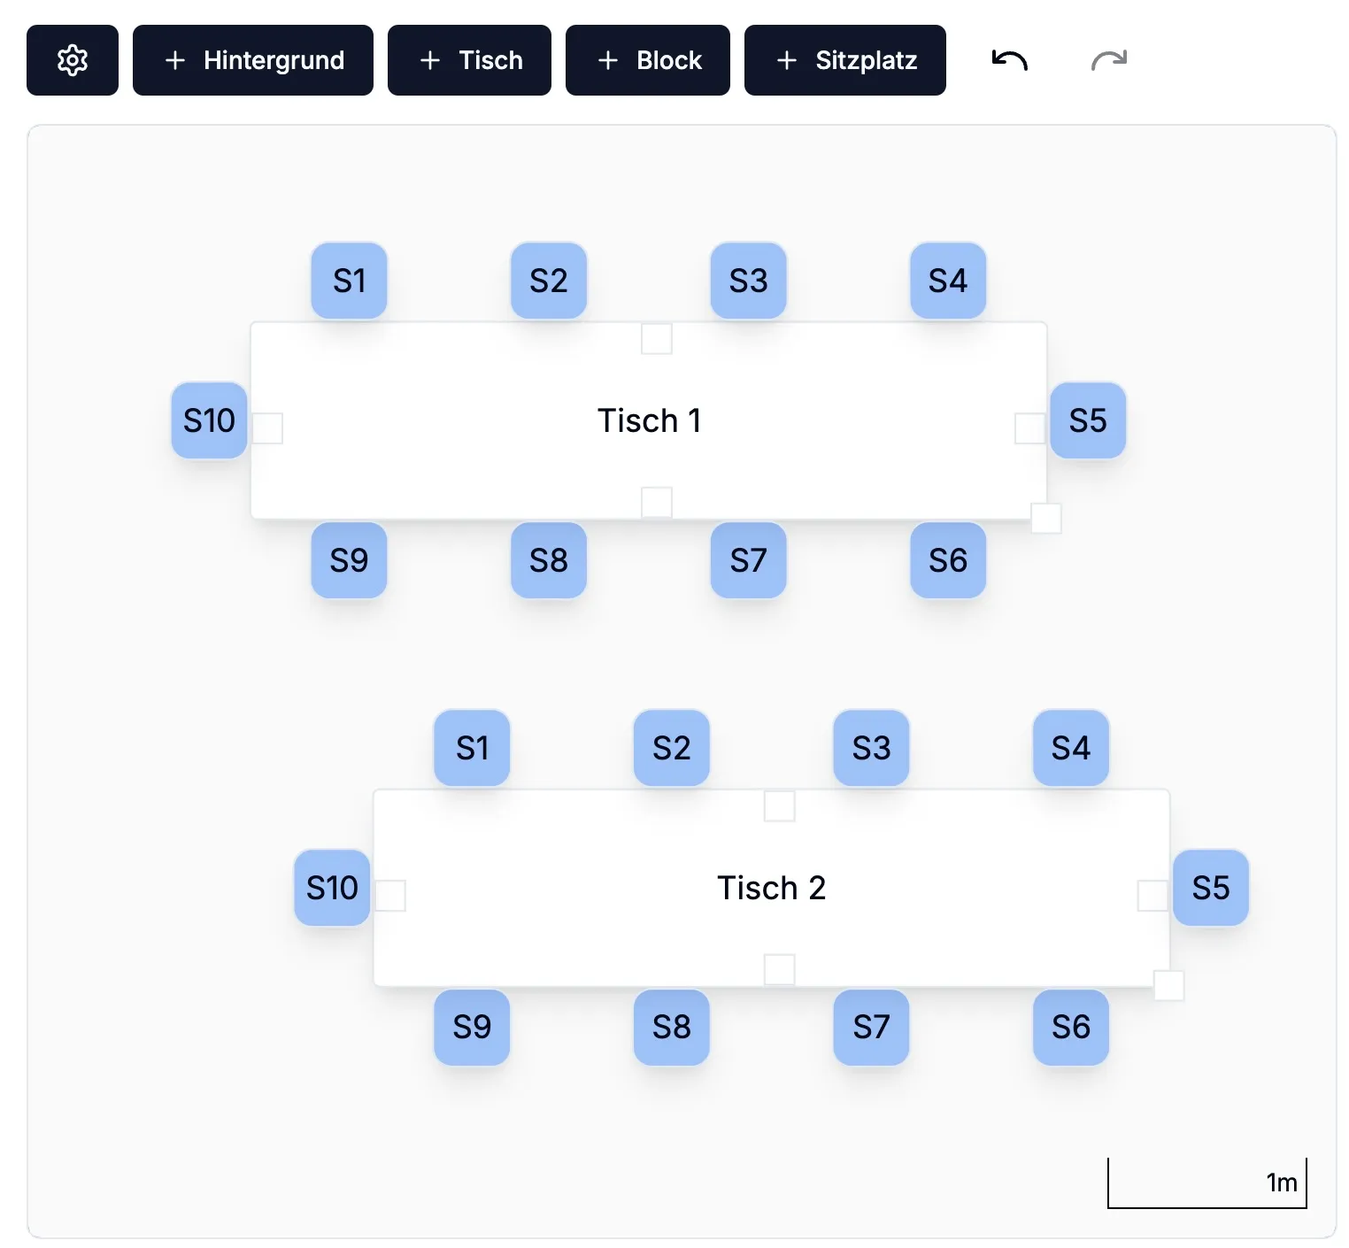Click Tisch 1 bottom-right corner resize handle

pyautogui.click(x=1045, y=518)
